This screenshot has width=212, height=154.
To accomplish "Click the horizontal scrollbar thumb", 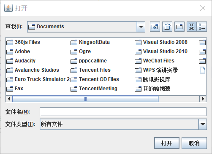I will click(85, 99).
